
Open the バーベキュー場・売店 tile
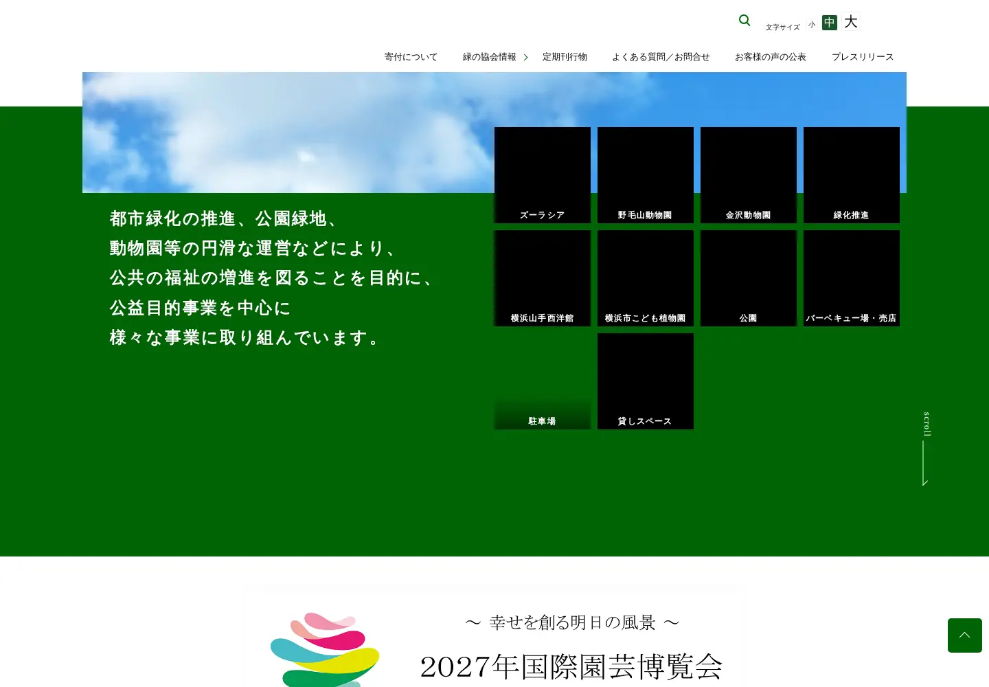(852, 278)
